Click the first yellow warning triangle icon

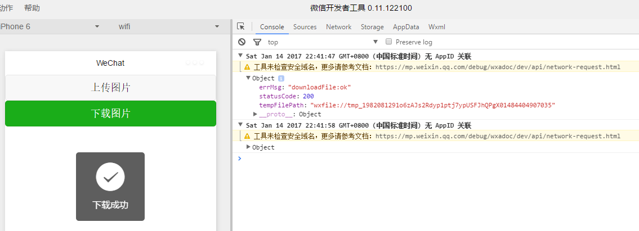[247, 67]
